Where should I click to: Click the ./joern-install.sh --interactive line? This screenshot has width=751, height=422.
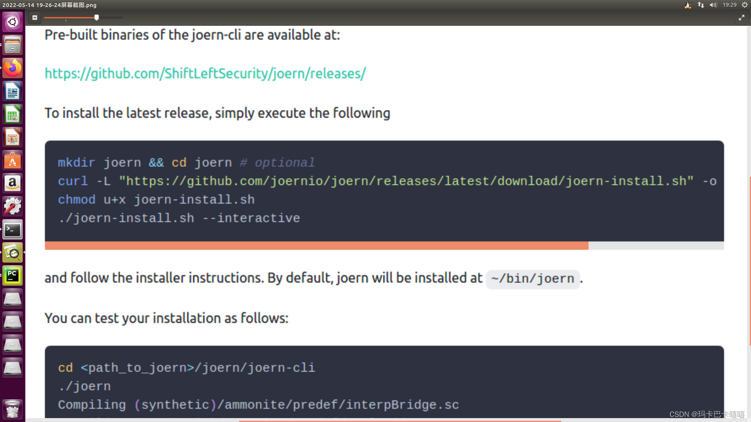click(x=179, y=218)
